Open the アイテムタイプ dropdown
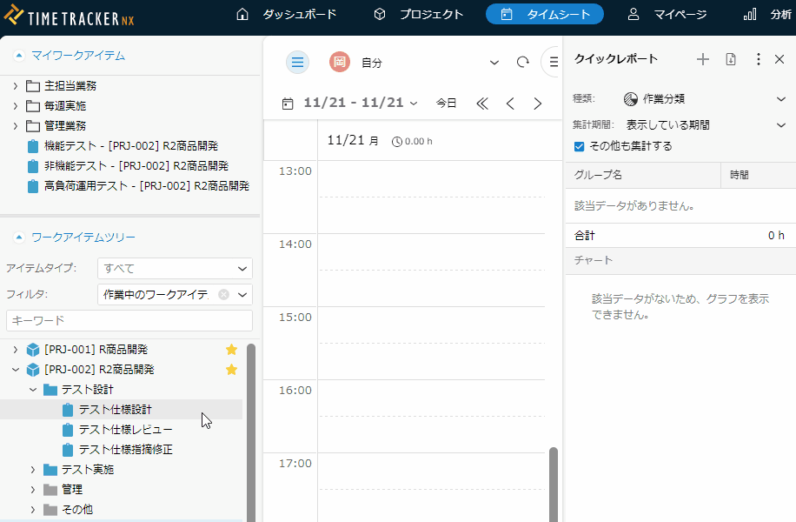Viewport: 796px width, 522px height. point(175,269)
